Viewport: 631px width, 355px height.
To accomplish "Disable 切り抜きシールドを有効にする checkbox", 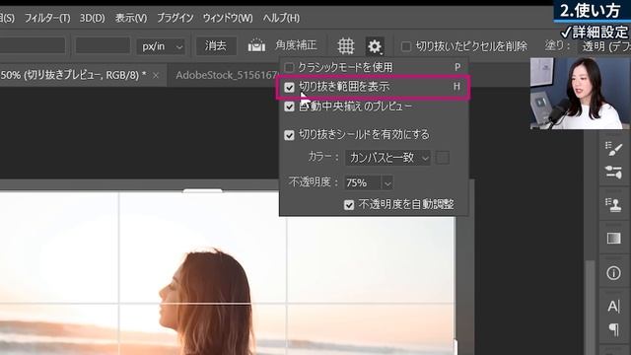I will (289, 135).
